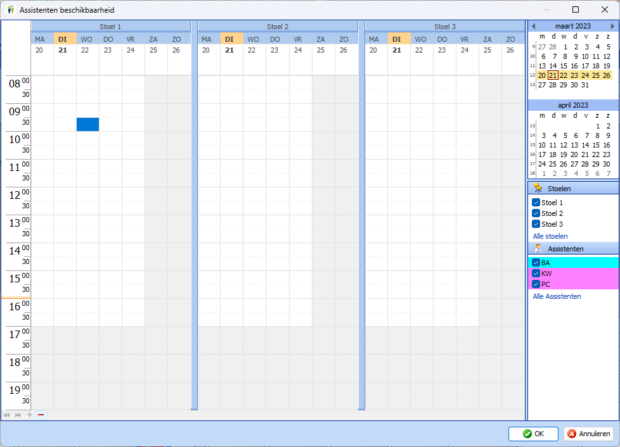Open the maart 2023 month selector
The image size is (620, 447).
tap(572, 26)
